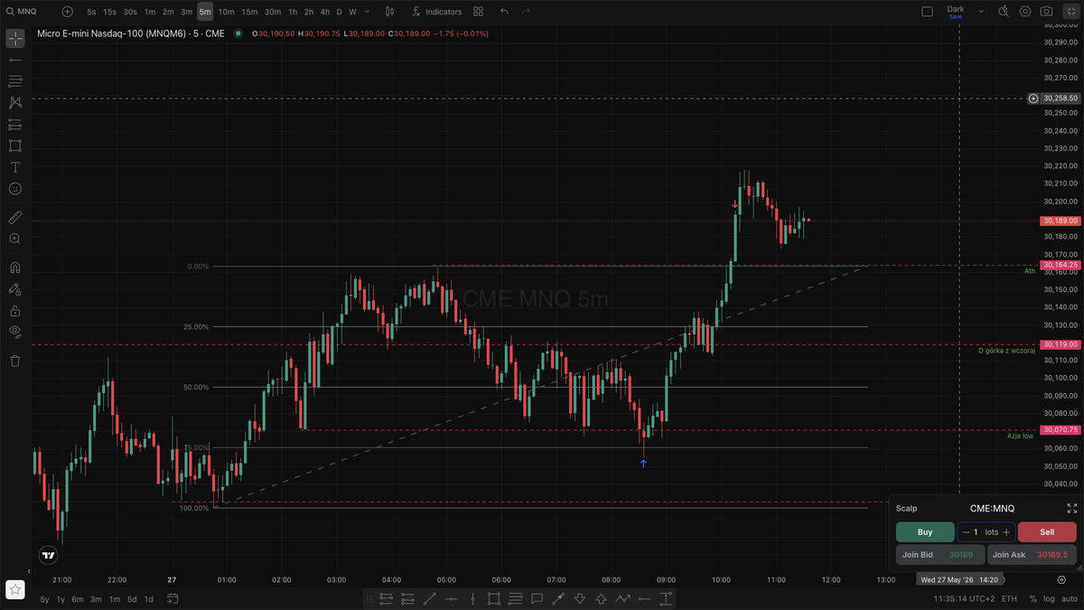This screenshot has width=1084, height=610.
Task: Toggle magnet mode for drawings
Action: pyautogui.click(x=15, y=267)
